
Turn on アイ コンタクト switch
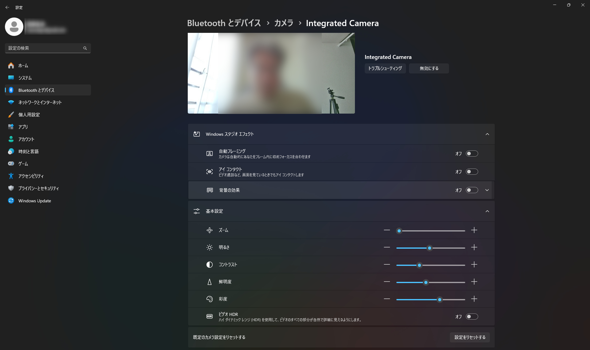472,172
